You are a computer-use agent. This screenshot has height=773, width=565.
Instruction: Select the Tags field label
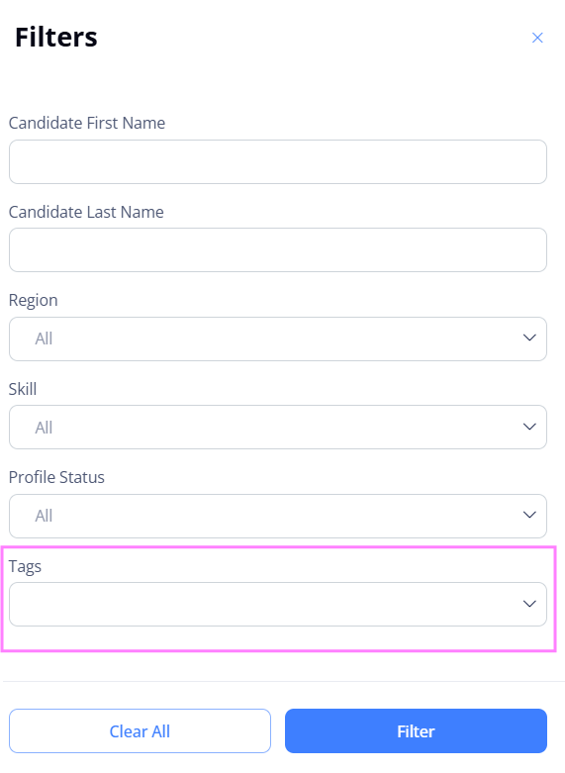pos(25,566)
